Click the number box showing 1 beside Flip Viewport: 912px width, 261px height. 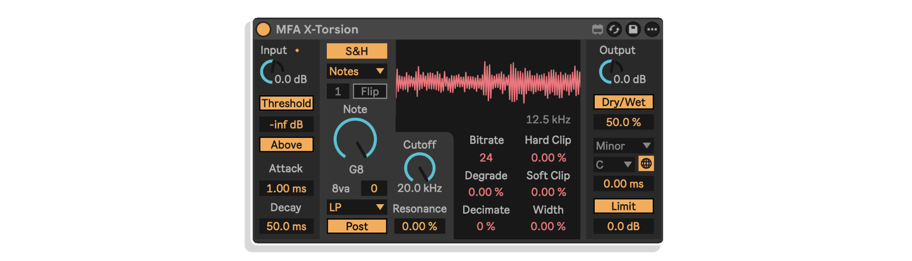click(x=338, y=91)
